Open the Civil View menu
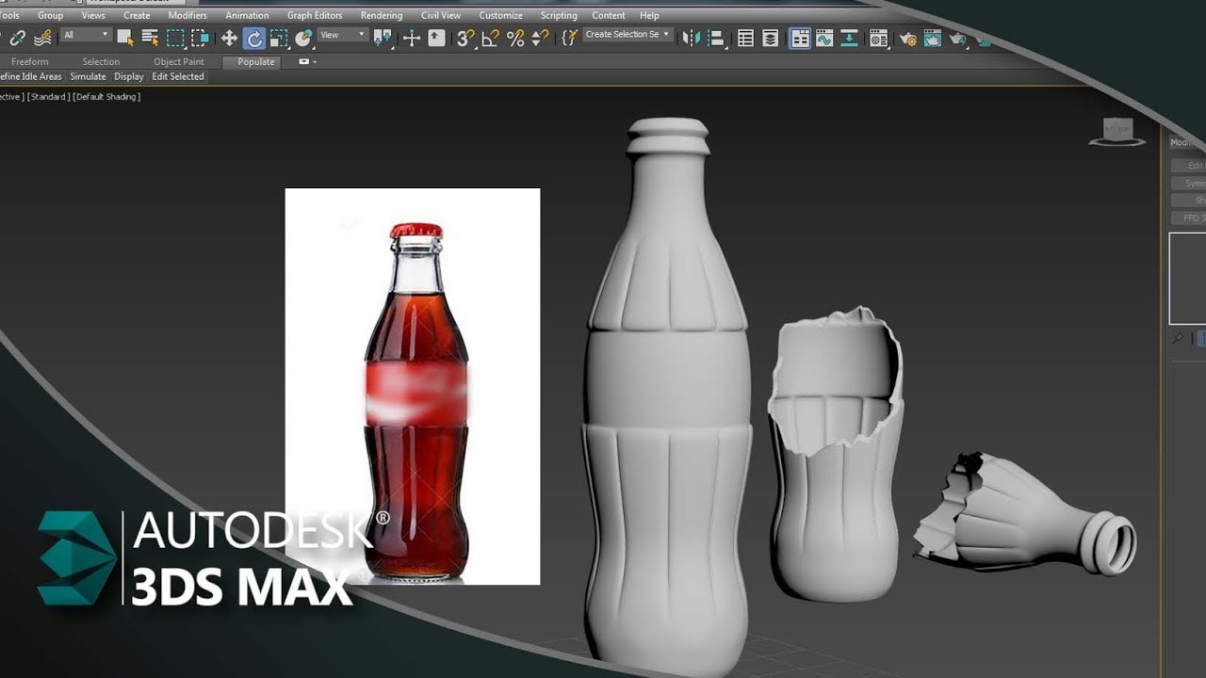1206x678 pixels. 441,15
